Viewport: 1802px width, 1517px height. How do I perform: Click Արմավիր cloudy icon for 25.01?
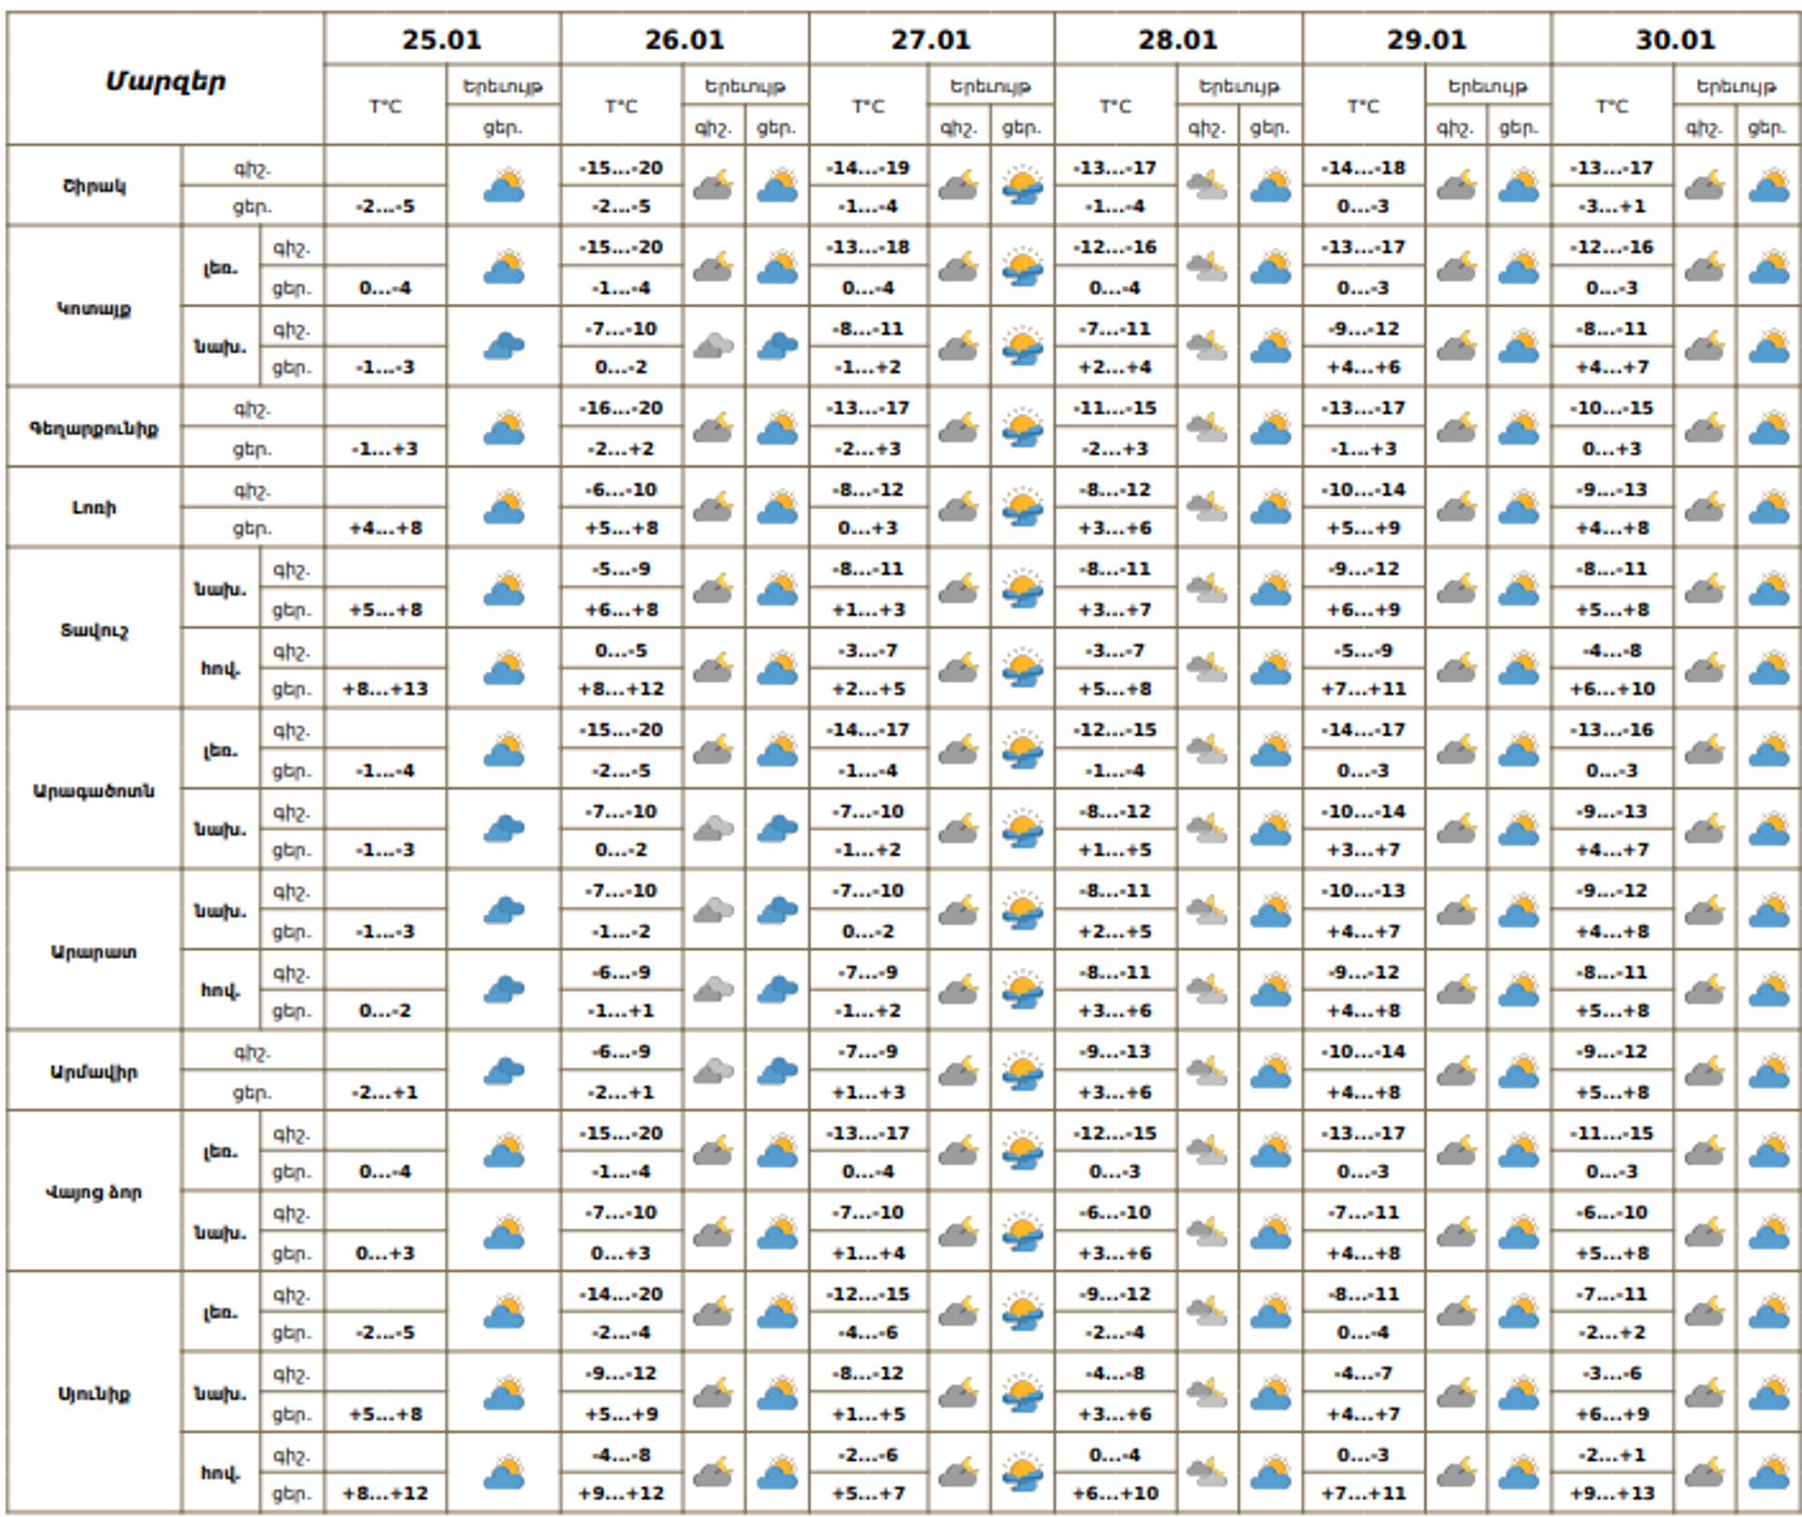pos(504,1070)
